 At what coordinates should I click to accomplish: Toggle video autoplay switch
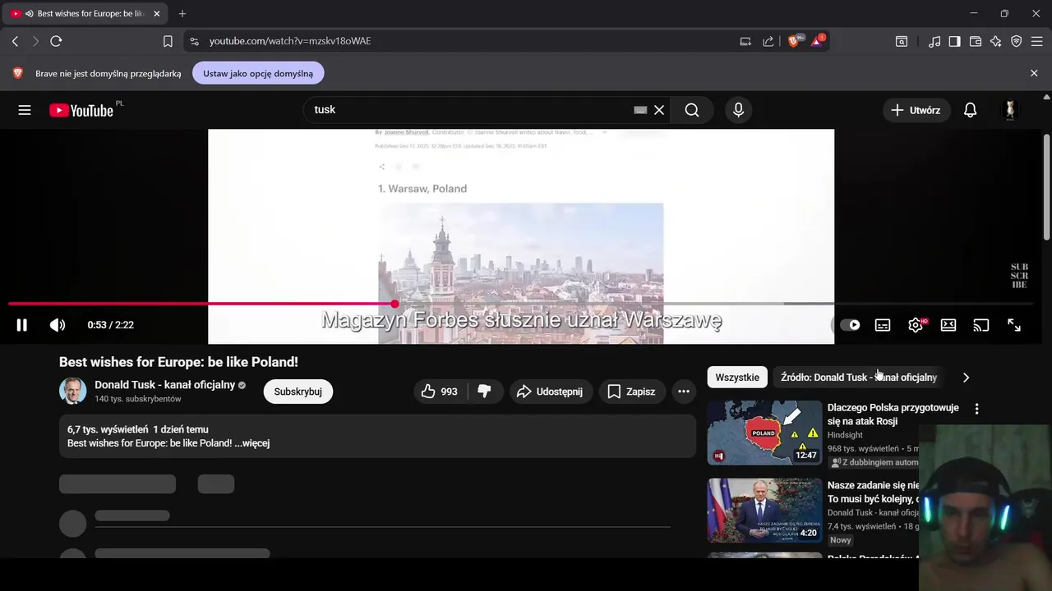[x=850, y=325]
